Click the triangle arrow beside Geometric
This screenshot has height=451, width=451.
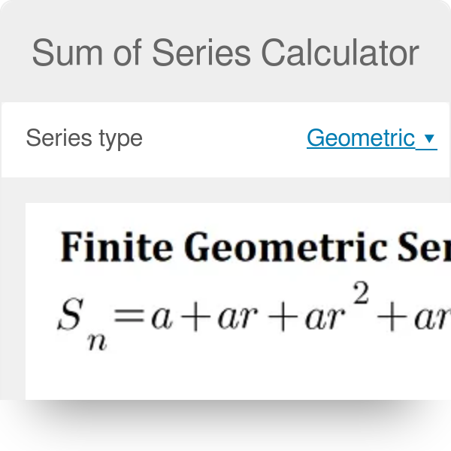[x=429, y=139]
